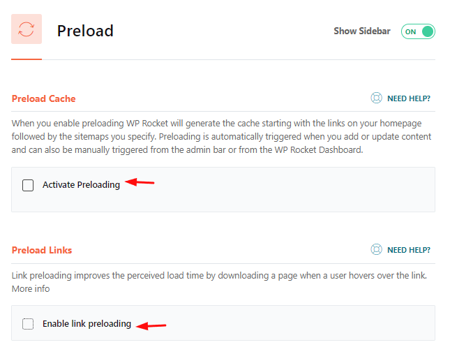Click the Preload Cache lifebuoy help icon
This screenshot has width=450, height=354.
point(376,98)
